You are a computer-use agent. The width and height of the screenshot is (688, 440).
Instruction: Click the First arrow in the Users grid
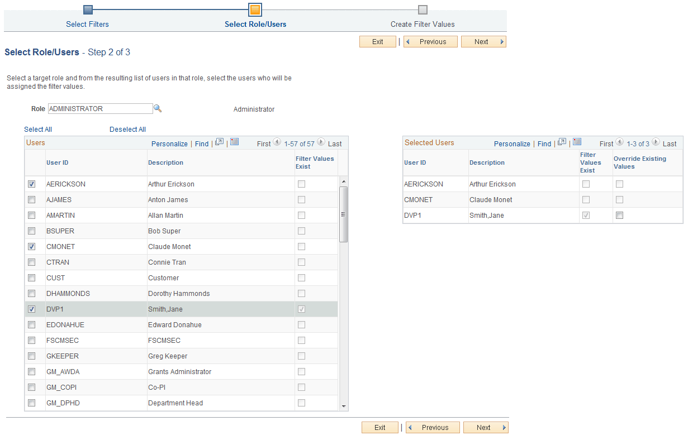tap(277, 143)
